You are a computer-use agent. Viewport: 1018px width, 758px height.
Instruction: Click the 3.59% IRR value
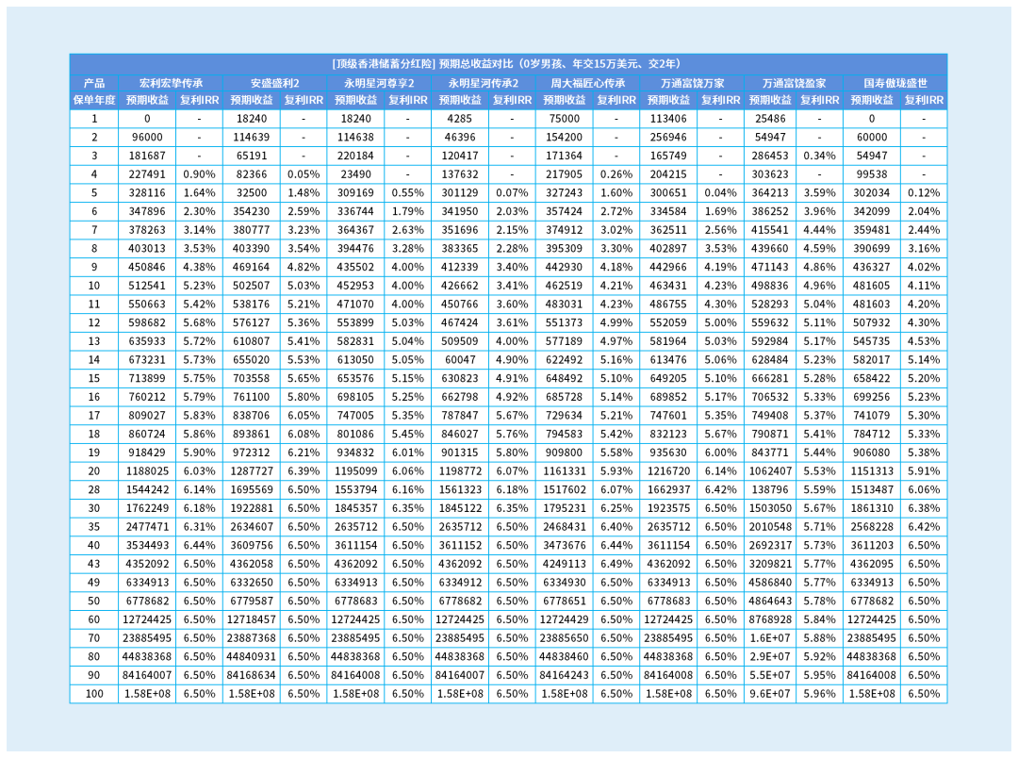pos(819,193)
